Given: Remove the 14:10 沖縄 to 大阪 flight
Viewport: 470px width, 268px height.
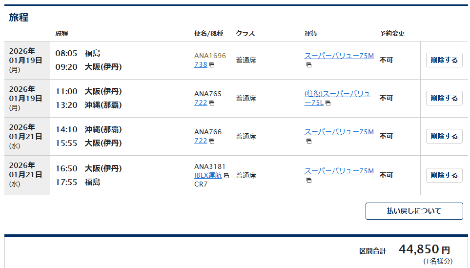Looking at the screenshot, I should 444,136.
